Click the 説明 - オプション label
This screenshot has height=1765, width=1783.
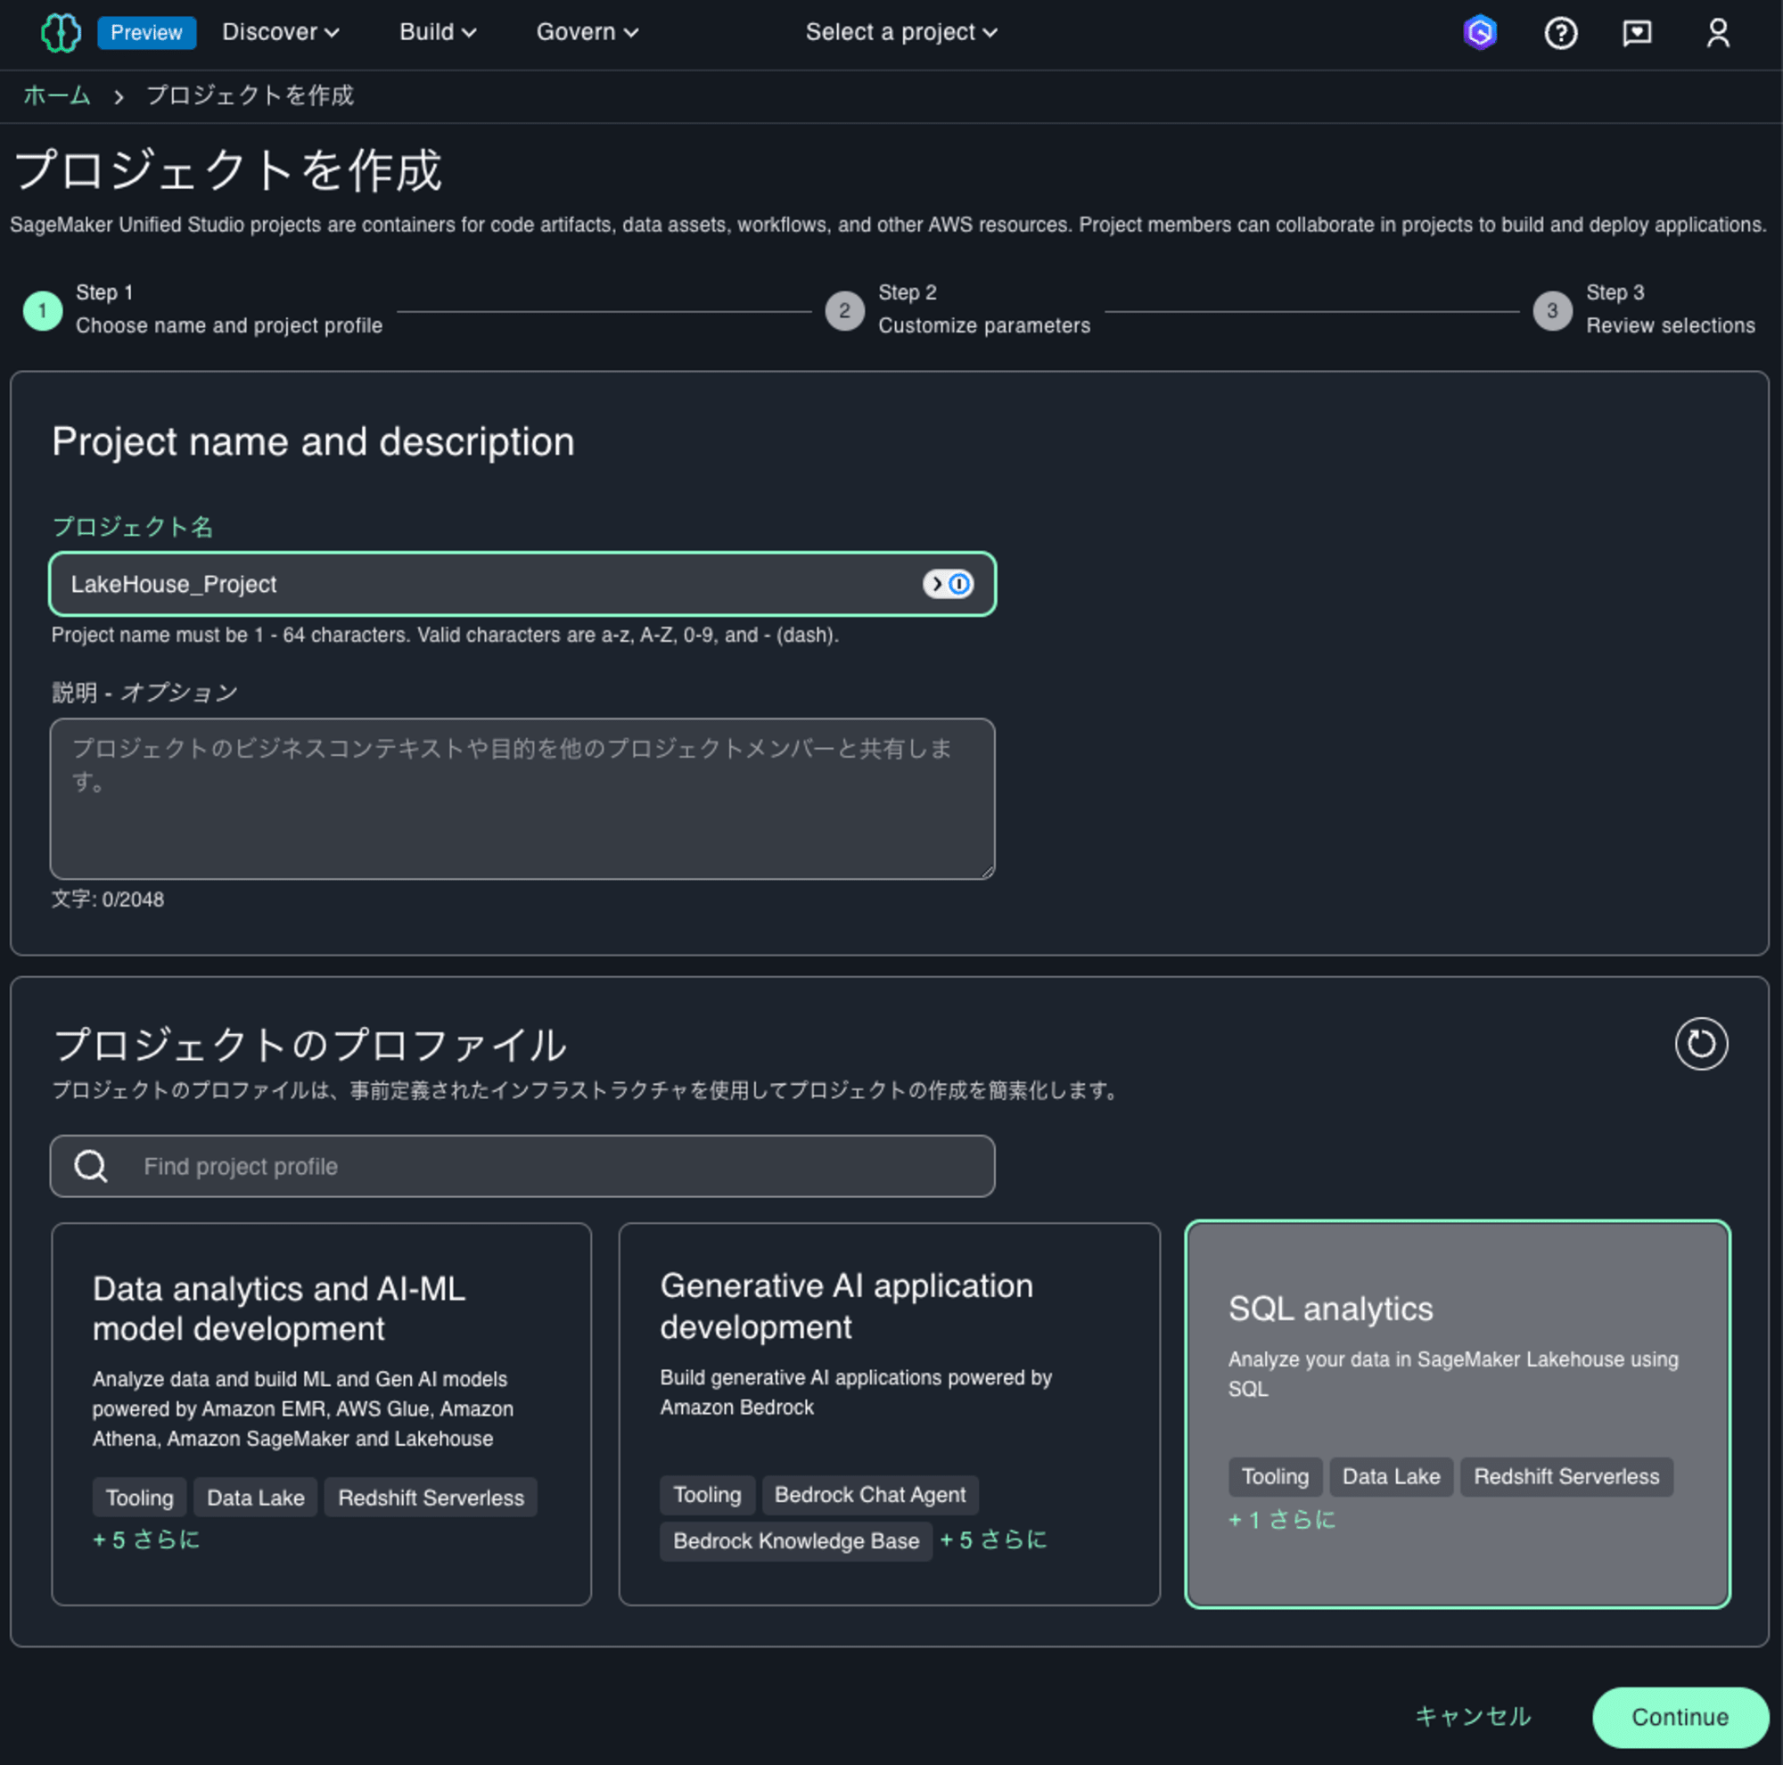coord(145,693)
